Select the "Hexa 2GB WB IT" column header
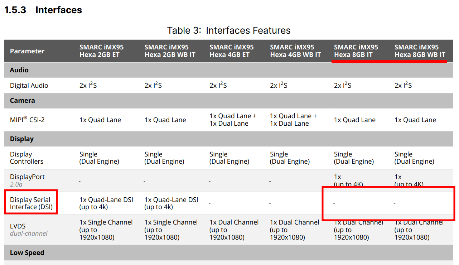Screen dimensions: 459x265 170,51
